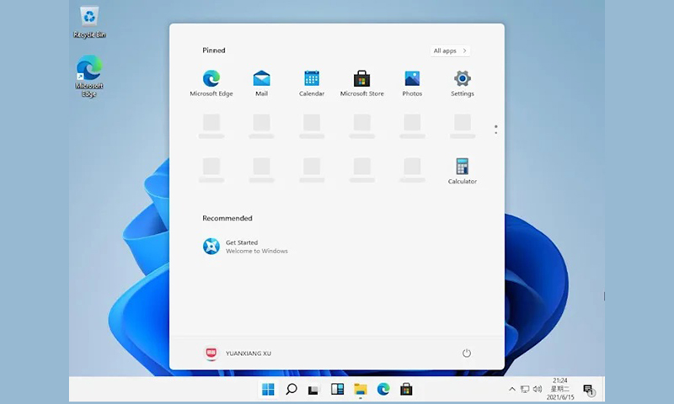
Task: Select the Microsoft Edge desktop shortcut
Action: tap(89, 76)
